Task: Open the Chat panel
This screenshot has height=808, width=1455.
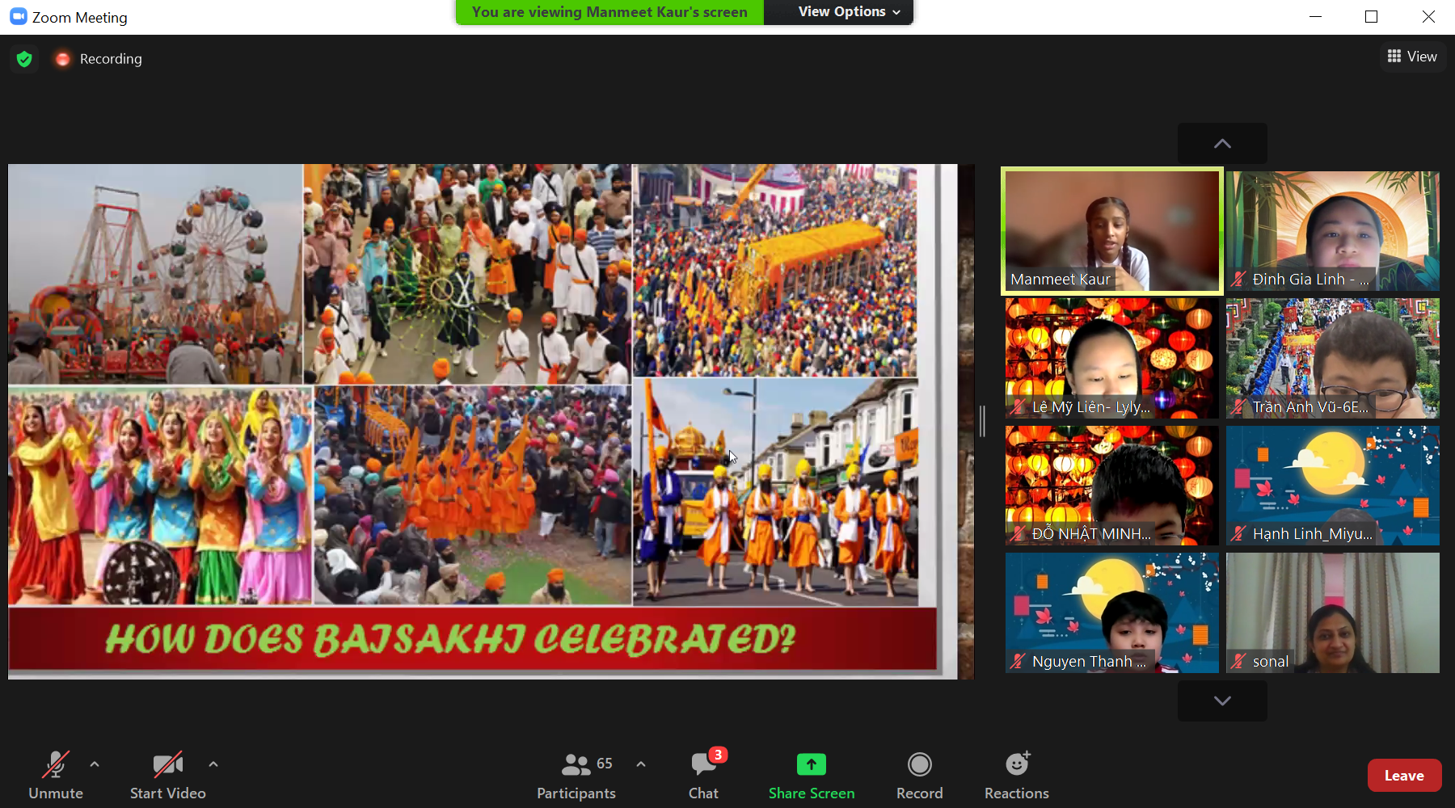Action: click(x=703, y=775)
